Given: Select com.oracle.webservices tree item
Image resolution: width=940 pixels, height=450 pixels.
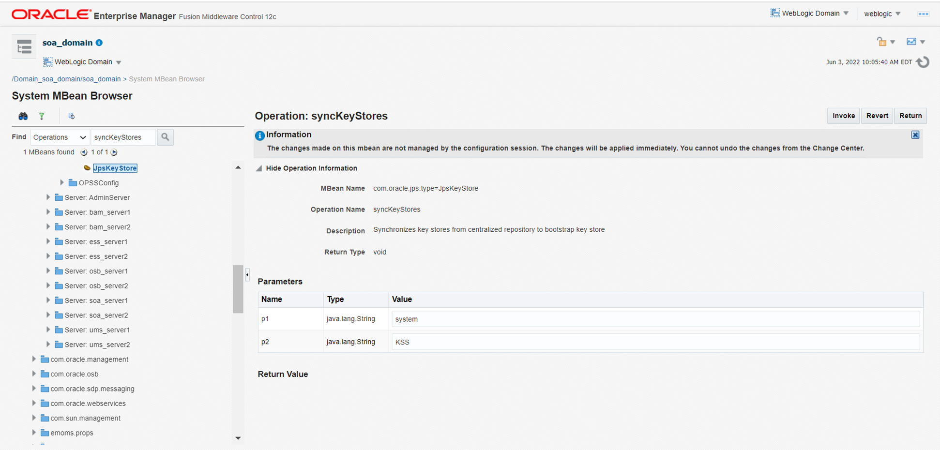Looking at the screenshot, I should click(x=88, y=403).
